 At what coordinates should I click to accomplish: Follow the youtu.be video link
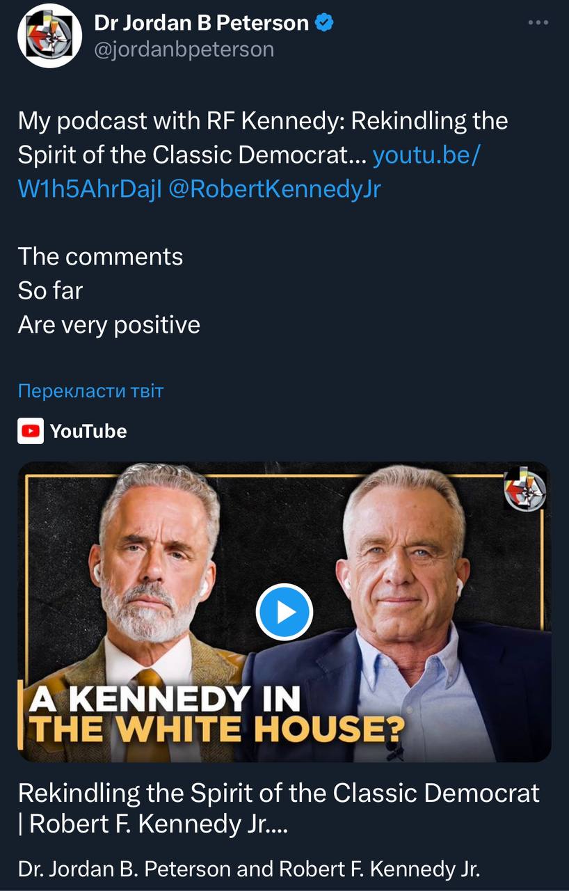(x=425, y=155)
